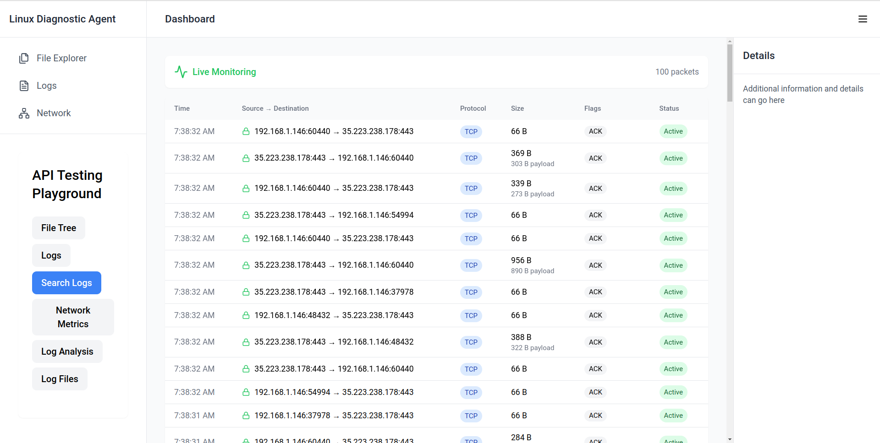Click the Log Files button

pyautogui.click(x=60, y=379)
